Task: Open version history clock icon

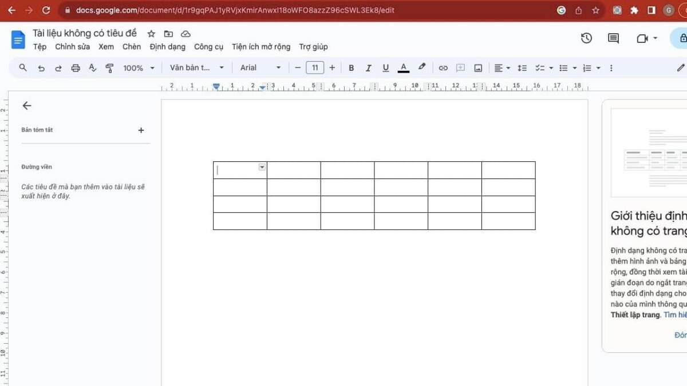Action: click(x=586, y=38)
